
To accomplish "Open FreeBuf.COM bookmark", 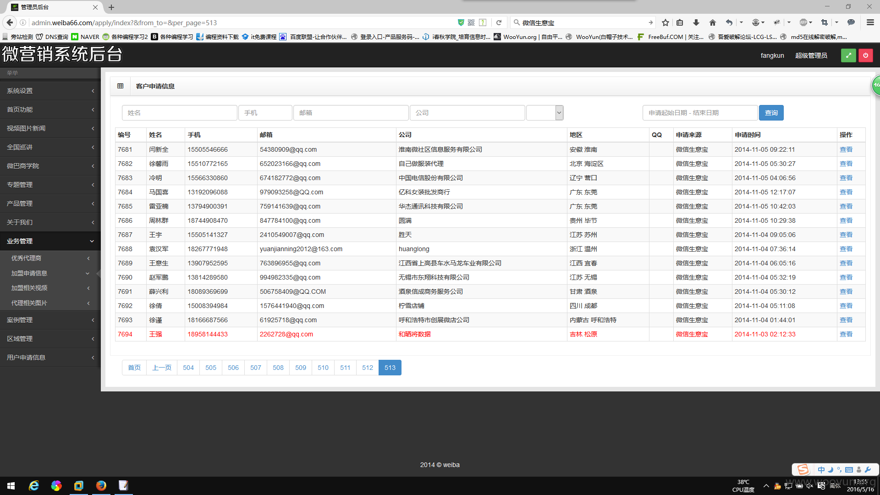I will pos(671,37).
